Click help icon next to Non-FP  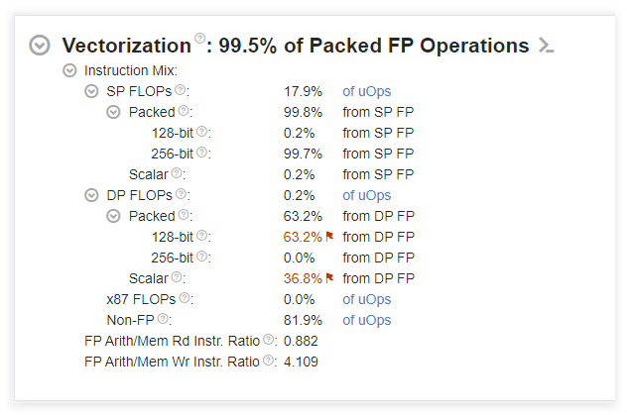tap(163, 319)
